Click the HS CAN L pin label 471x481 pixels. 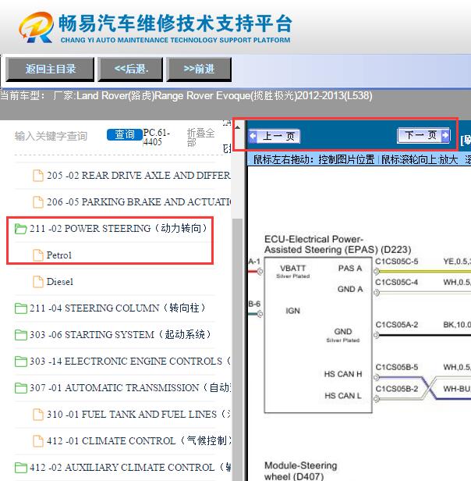pos(343,396)
